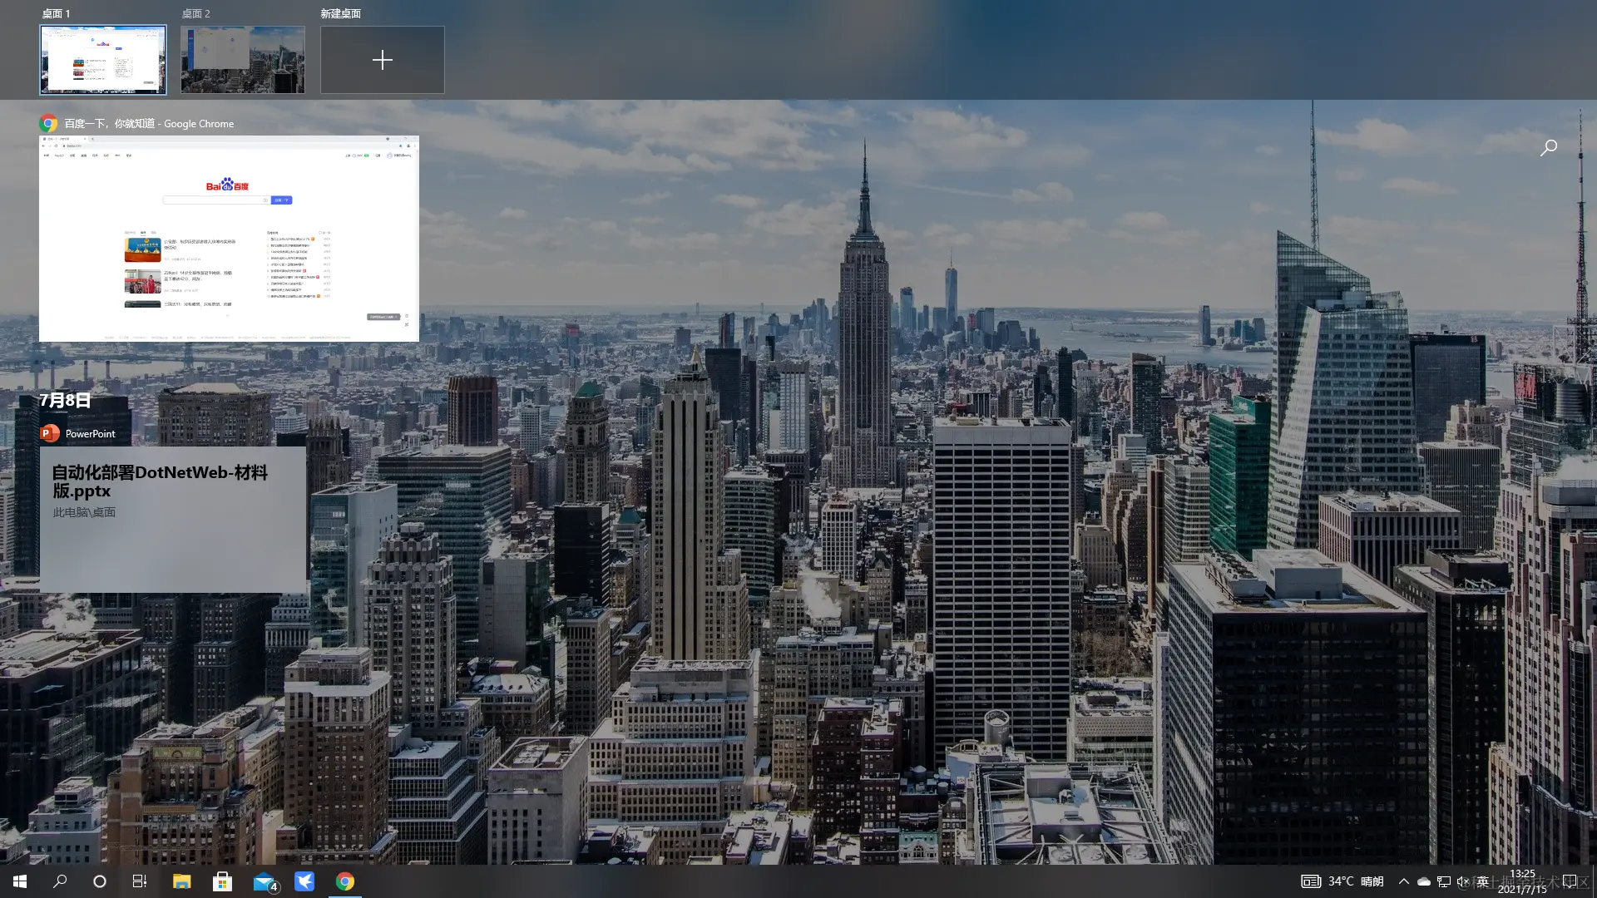Open Google Chrome from the taskbar
This screenshot has height=898, width=1597.
point(345,881)
